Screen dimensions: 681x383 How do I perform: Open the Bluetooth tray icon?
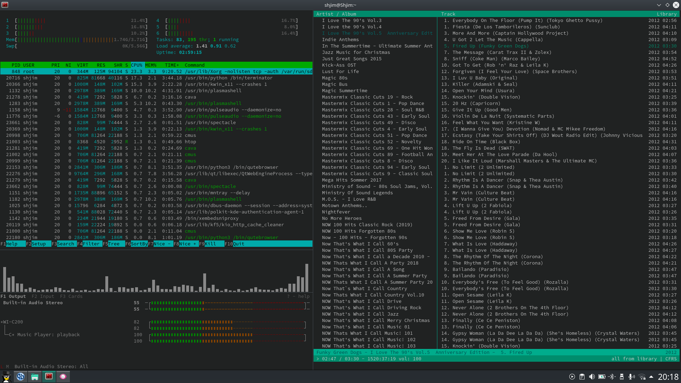click(611, 377)
